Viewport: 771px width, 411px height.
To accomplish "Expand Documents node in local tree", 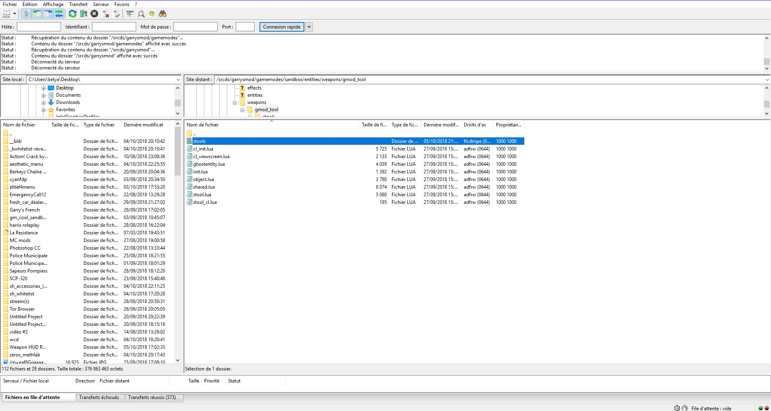I will [43, 96].
